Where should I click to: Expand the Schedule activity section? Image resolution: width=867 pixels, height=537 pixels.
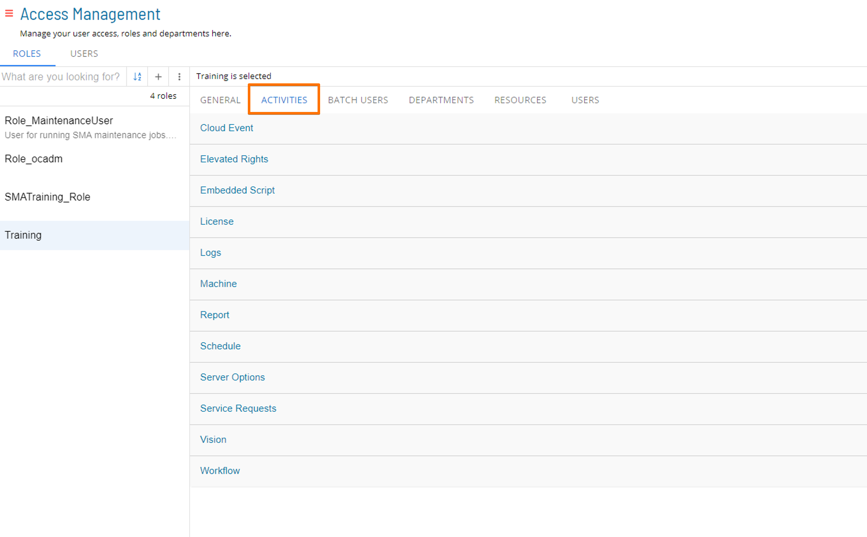(220, 346)
